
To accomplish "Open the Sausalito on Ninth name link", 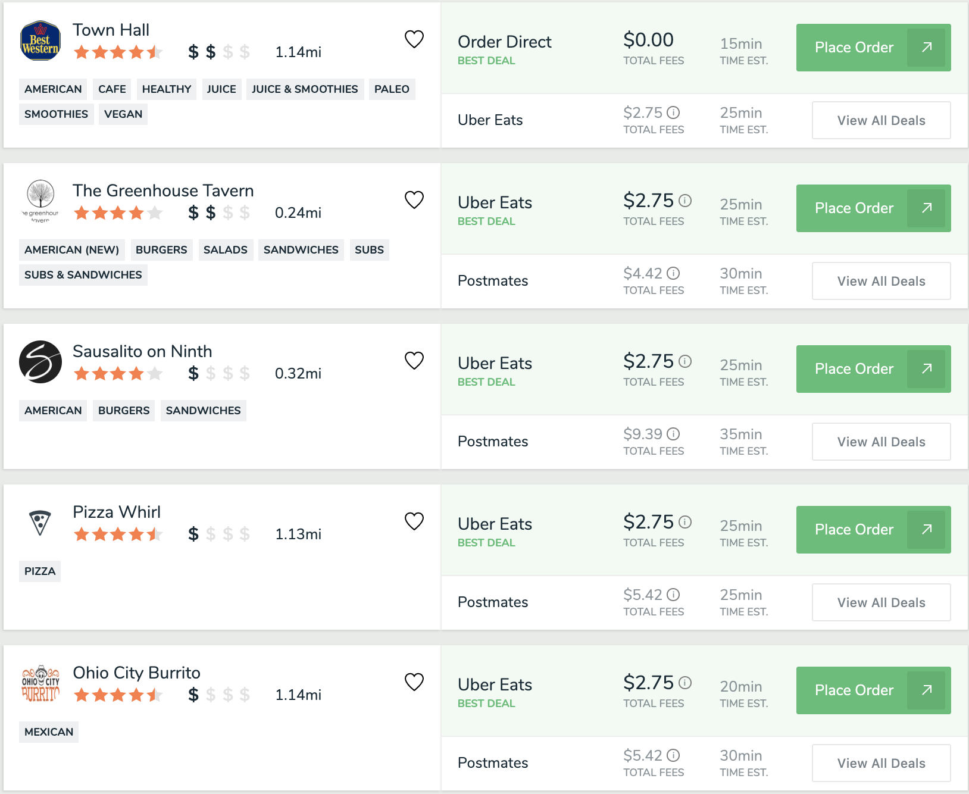I will (142, 351).
